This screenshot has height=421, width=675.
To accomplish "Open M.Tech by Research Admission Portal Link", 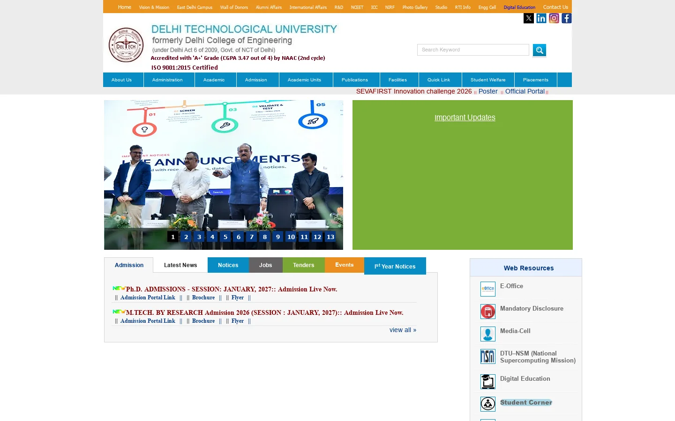I will (148, 321).
